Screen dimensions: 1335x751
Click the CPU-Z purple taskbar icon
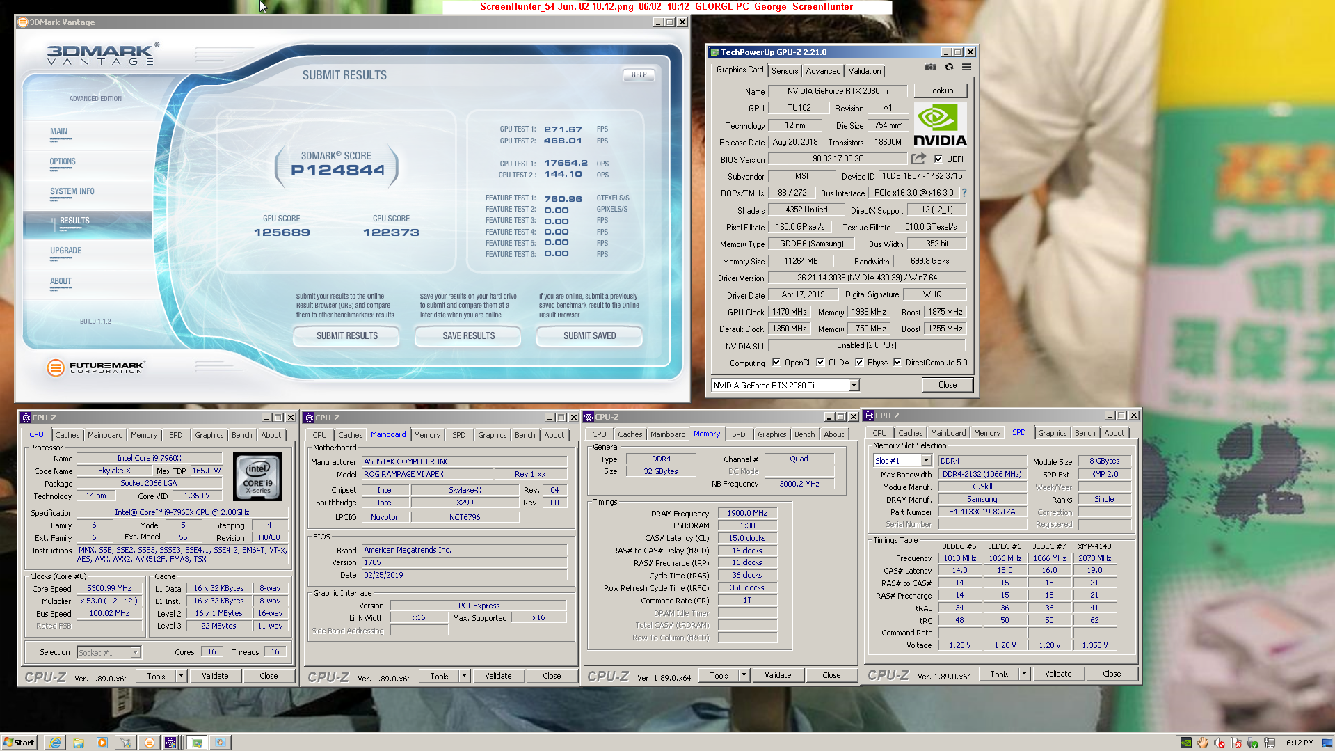point(170,743)
